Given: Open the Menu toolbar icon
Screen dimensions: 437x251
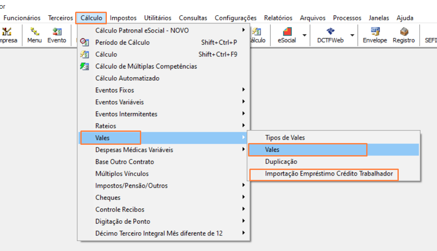Looking at the screenshot, I should pos(35,36).
